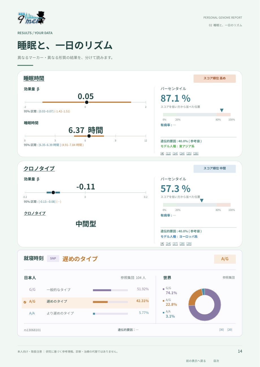Click the rs13068101 SNP identifier
This screenshot has width=260, height=367.
coord(32,330)
